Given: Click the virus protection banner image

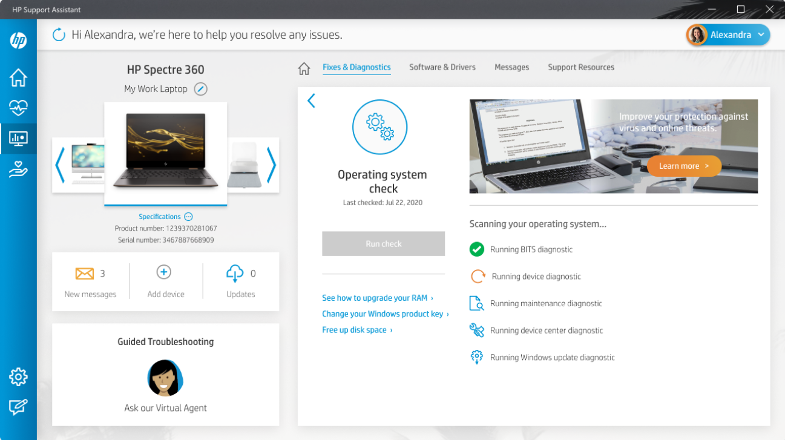Looking at the screenshot, I should (x=613, y=146).
